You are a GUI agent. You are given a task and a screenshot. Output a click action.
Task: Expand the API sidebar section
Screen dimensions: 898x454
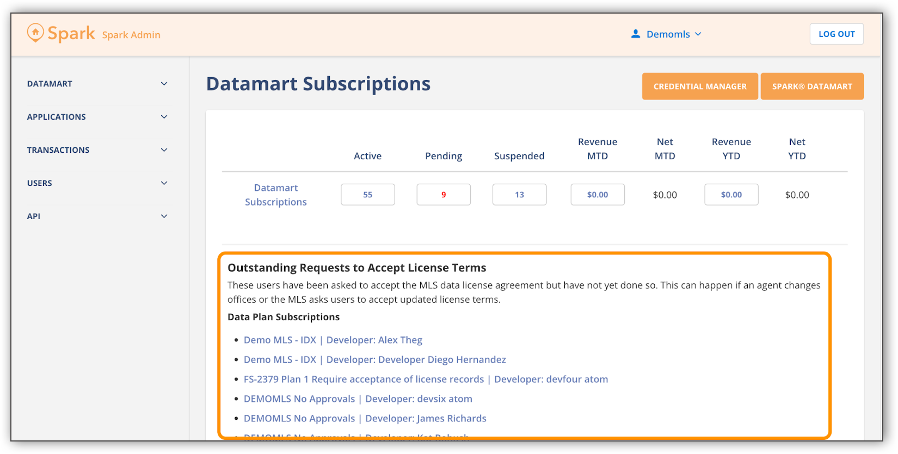tap(97, 216)
